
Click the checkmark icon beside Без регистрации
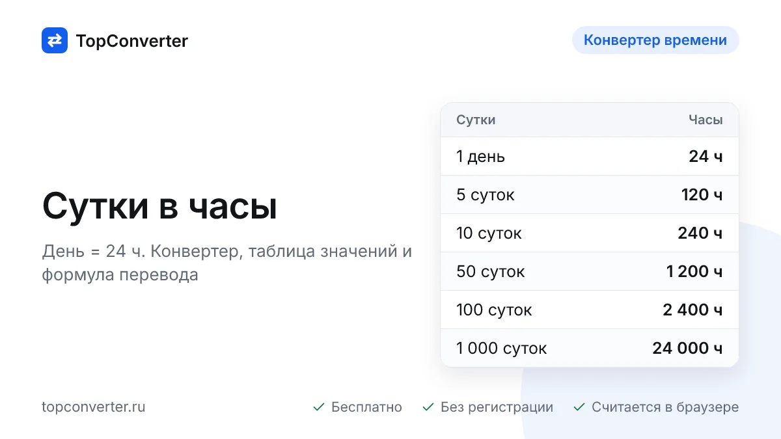(428, 407)
